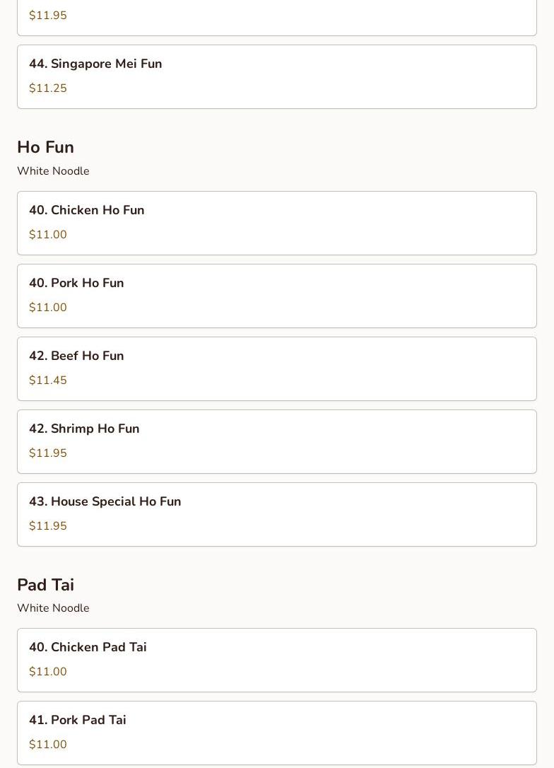Click the $11.45 Beef Ho Fun price

pyautogui.click(x=48, y=380)
